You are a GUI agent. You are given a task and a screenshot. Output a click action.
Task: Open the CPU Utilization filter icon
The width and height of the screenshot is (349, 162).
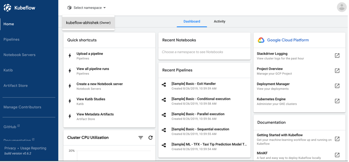pos(141,138)
